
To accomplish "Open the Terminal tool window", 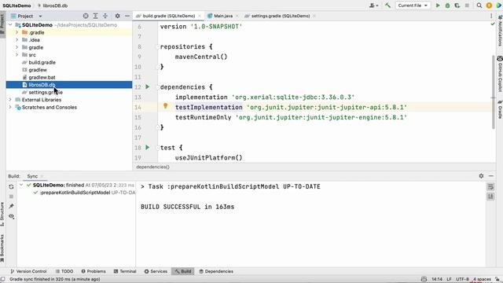I will coord(125,271).
